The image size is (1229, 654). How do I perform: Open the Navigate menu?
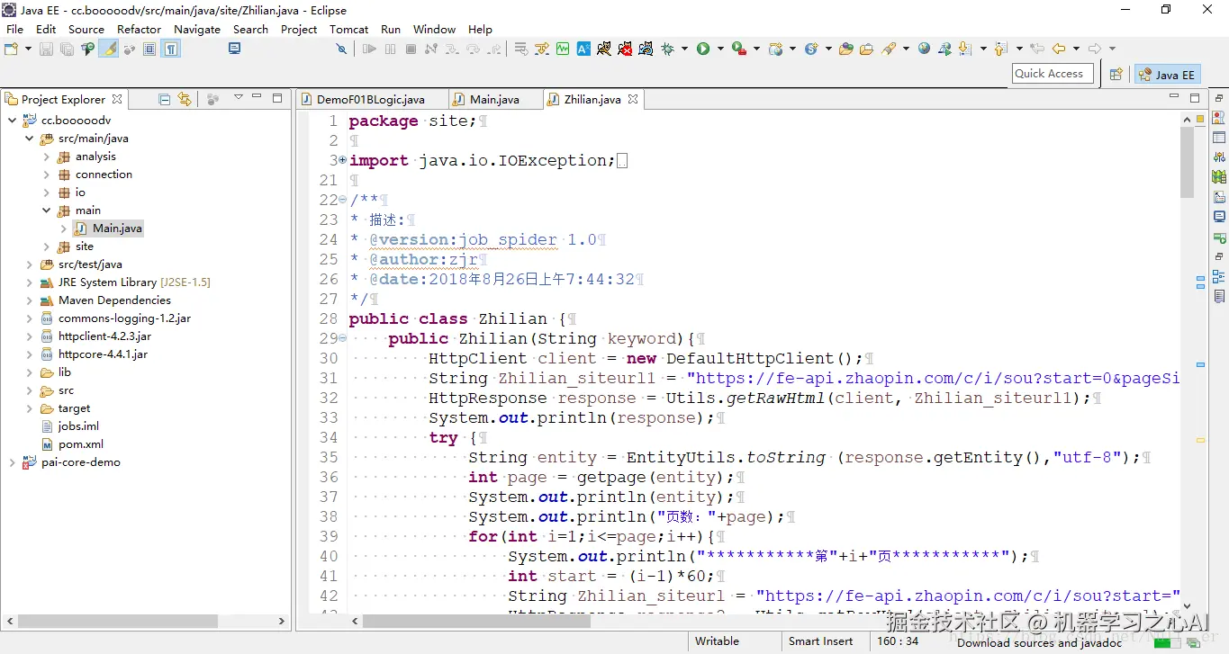tap(197, 29)
